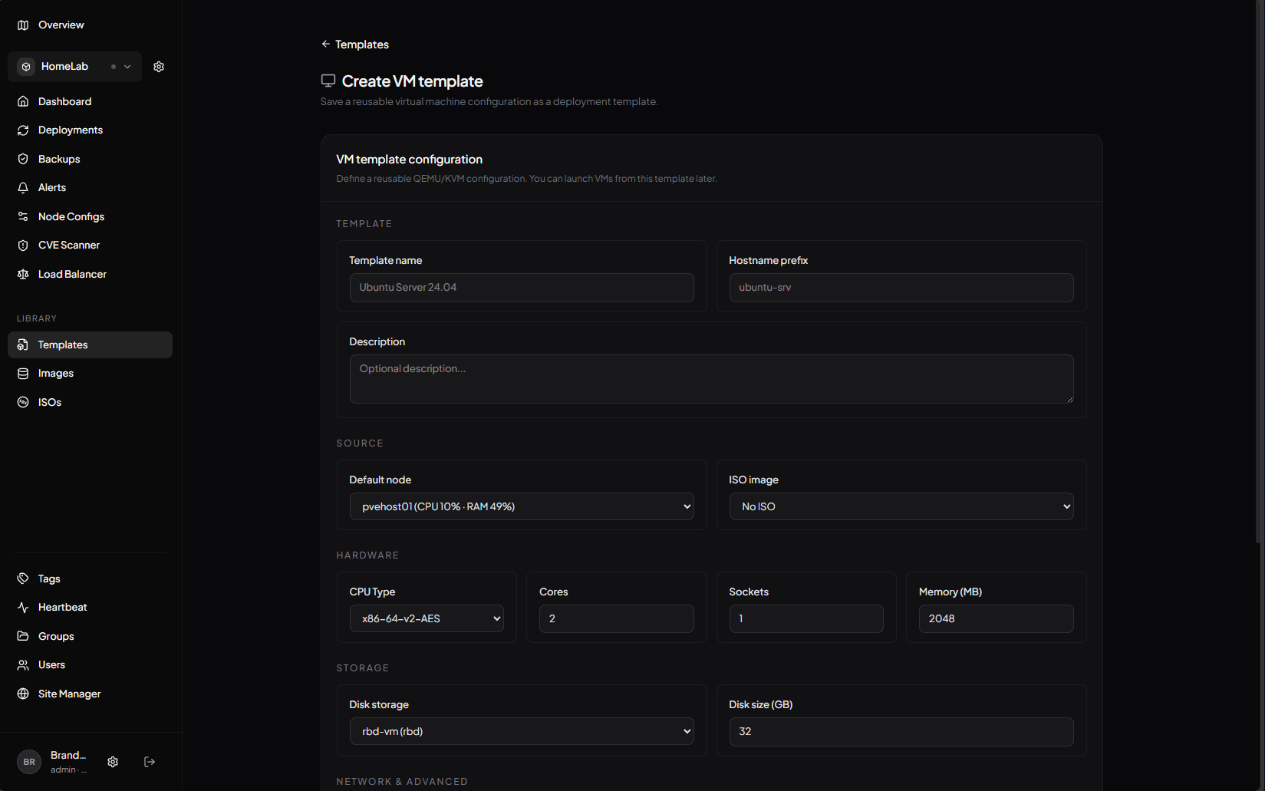This screenshot has height=791, width=1265.
Task: Open Heartbeat monitoring page
Action: (62, 608)
